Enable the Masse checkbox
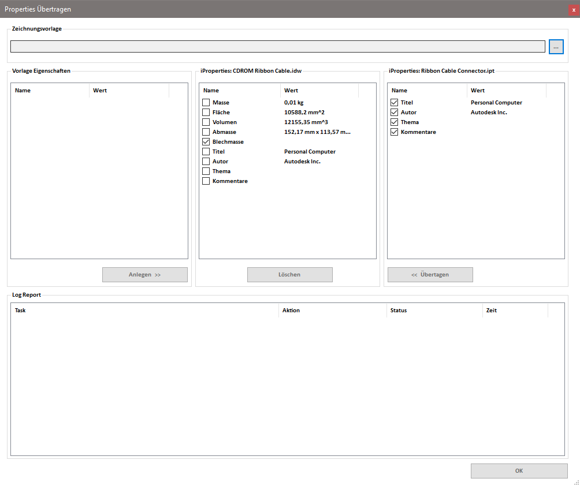Viewport: 580px width, 486px height. pyautogui.click(x=206, y=103)
